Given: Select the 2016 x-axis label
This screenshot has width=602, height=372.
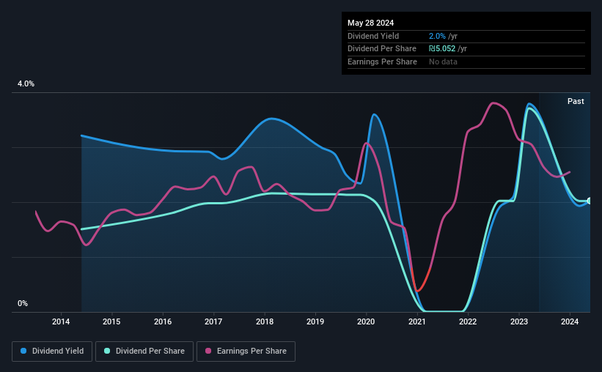Looking at the screenshot, I should coord(163,321).
